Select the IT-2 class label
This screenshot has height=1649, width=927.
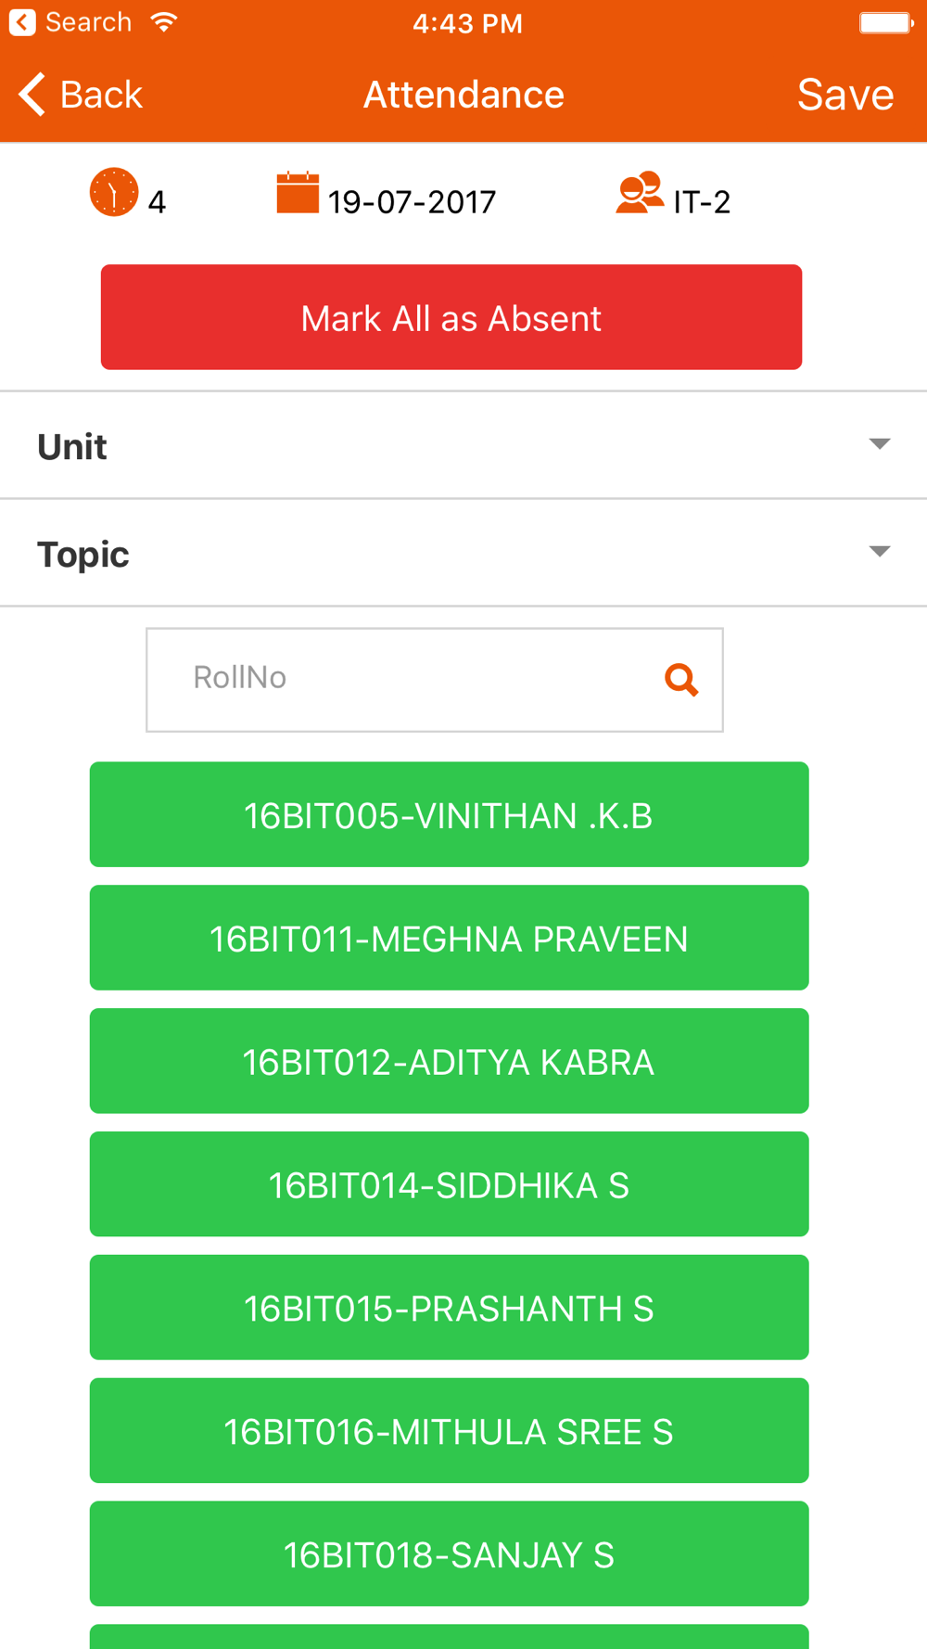click(702, 201)
